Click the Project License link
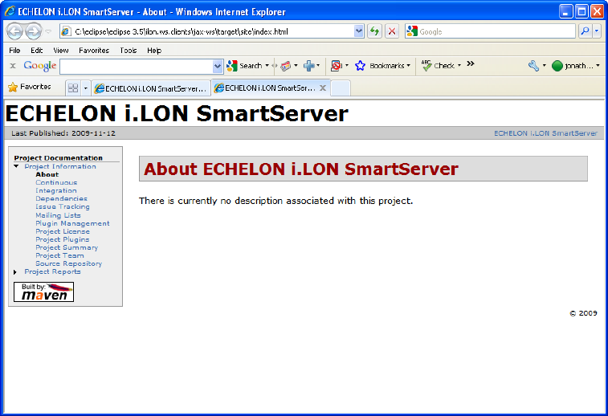Screen dimensions: 608x416 63,231
